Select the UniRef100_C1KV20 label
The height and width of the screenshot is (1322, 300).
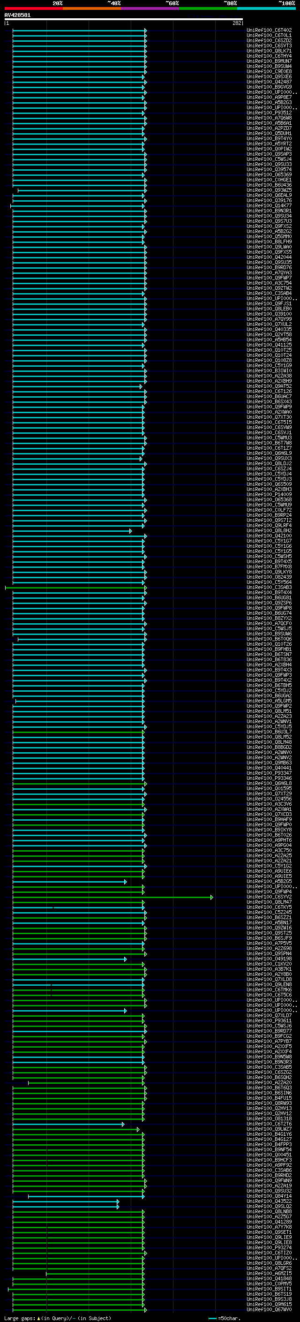click(269, 964)
